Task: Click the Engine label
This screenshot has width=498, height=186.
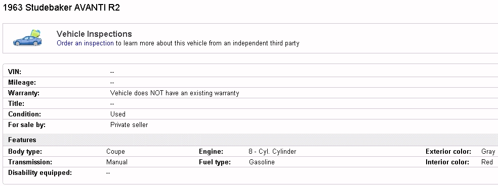Action: [x=211, y=152]
